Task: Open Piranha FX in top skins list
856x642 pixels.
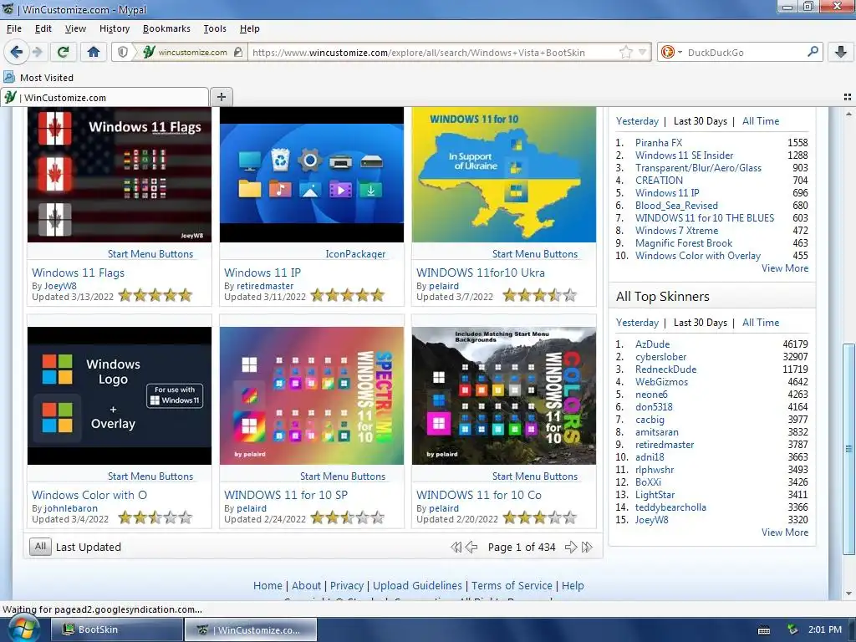Action: (x=659, y=142)
